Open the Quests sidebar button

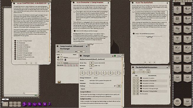pos(187,29)
